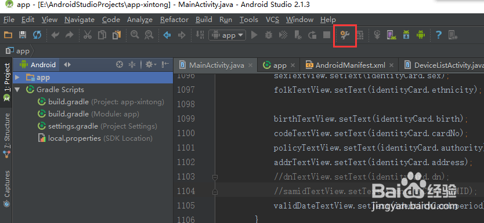
Task: Close the app editor tab
Action: [x=293, y=65]
